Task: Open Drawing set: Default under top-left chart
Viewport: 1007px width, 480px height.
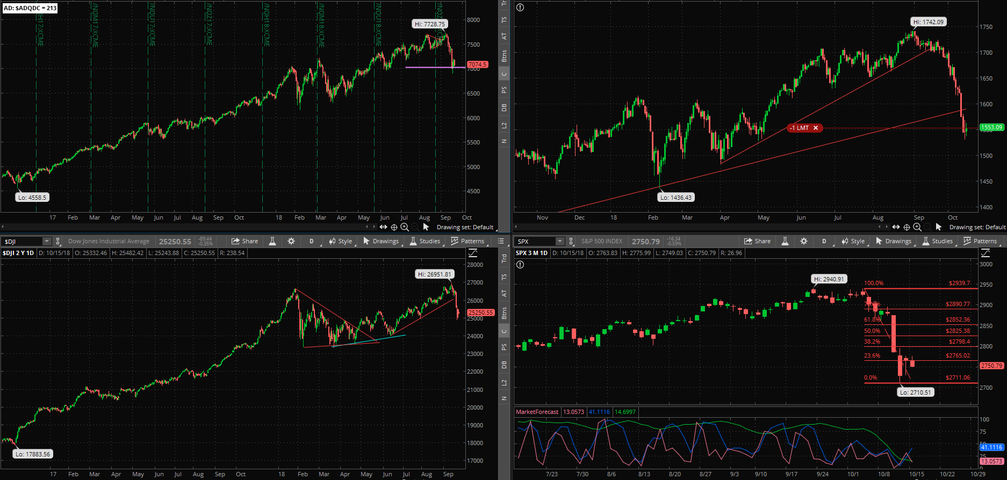Action: click(x=465, y=227)
